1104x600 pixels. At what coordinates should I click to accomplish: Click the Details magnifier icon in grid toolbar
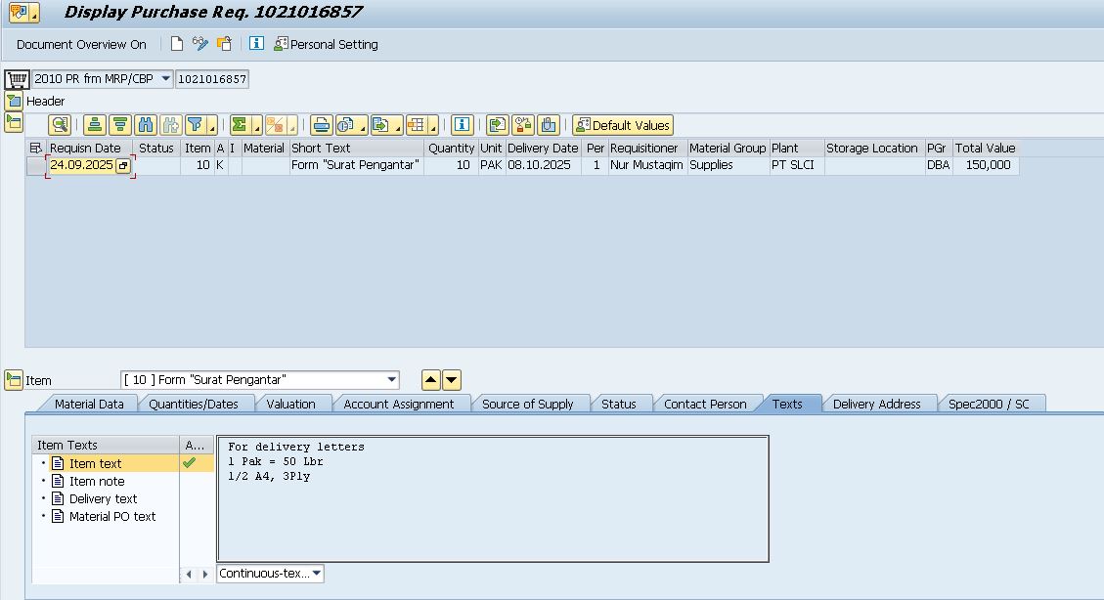pyautogui.click(x=60, y=125)
